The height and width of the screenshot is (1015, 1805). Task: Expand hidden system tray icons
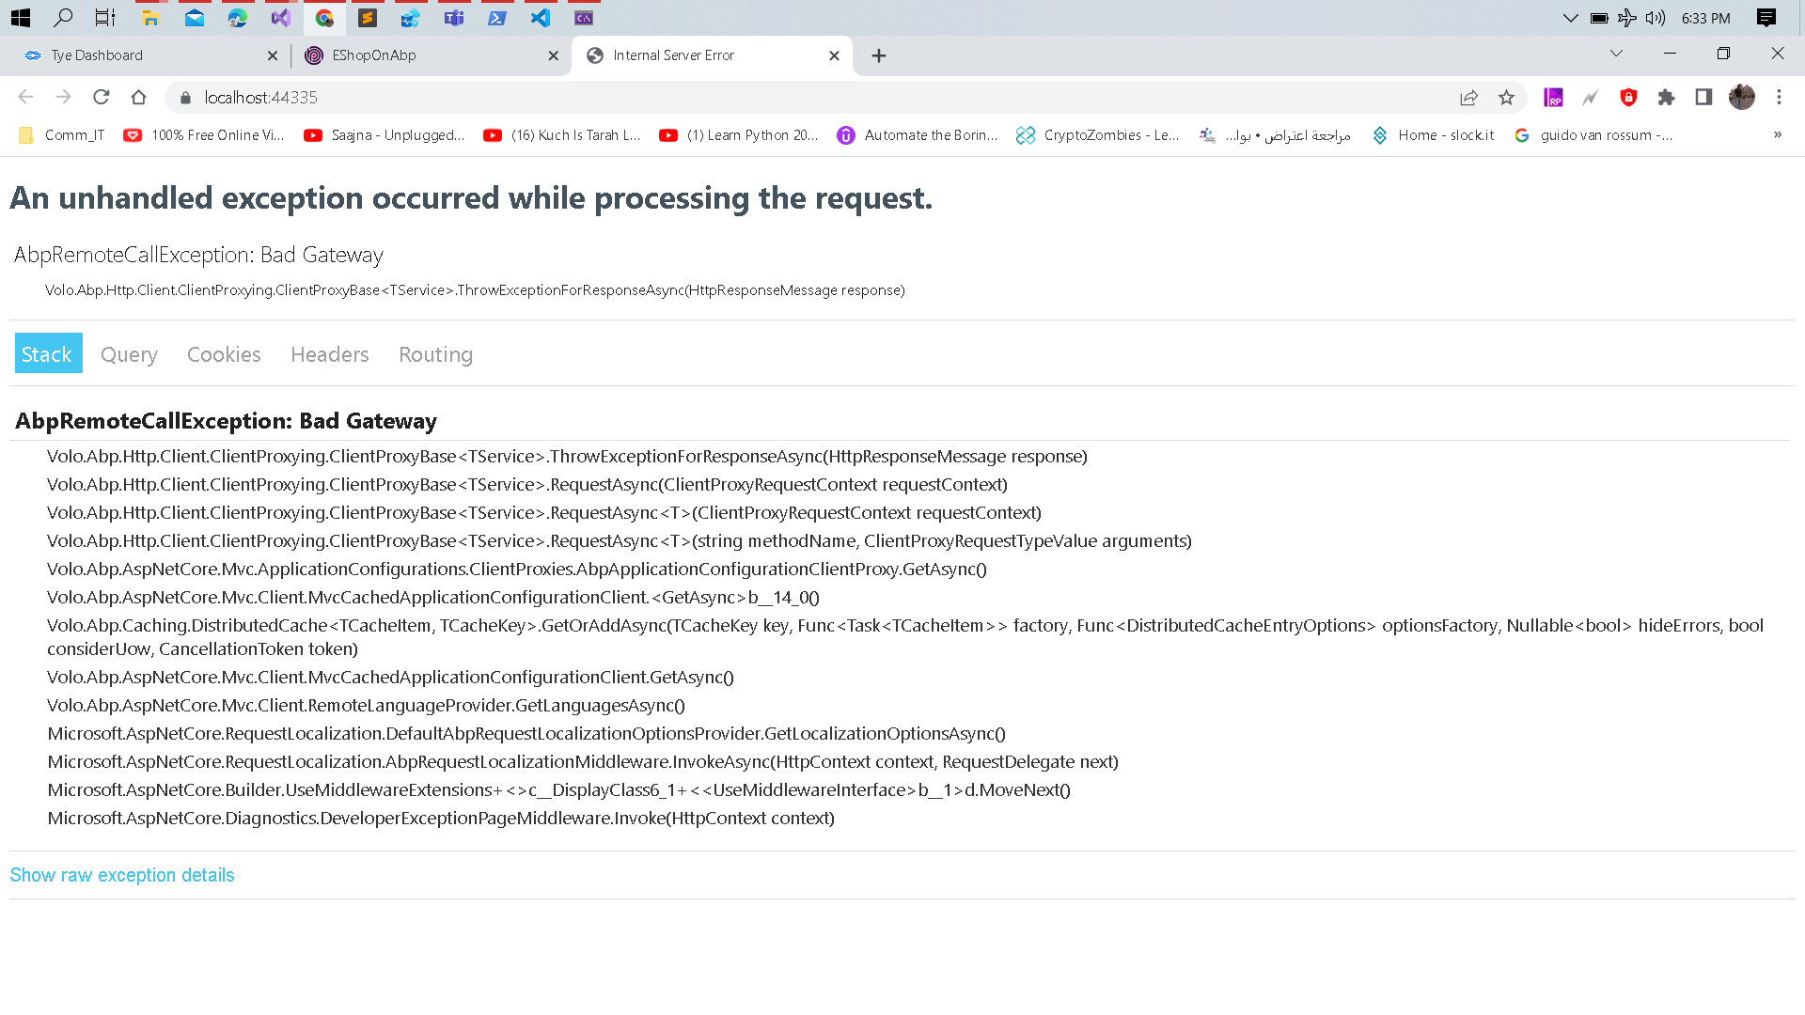coord(1569,18)
